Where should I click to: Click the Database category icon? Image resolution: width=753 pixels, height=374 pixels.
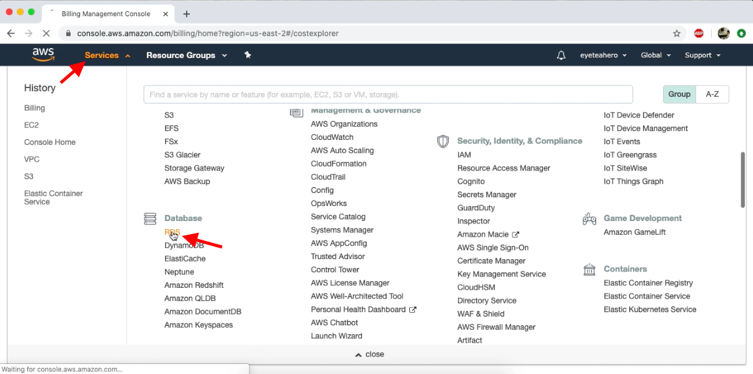click(150, 219)
